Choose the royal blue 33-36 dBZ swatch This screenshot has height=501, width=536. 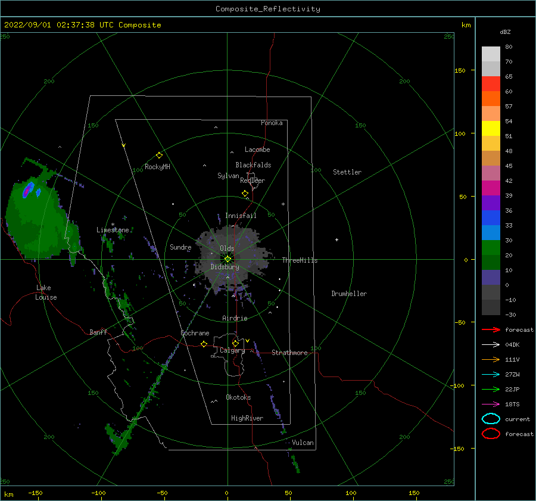(x=491, y=217)
